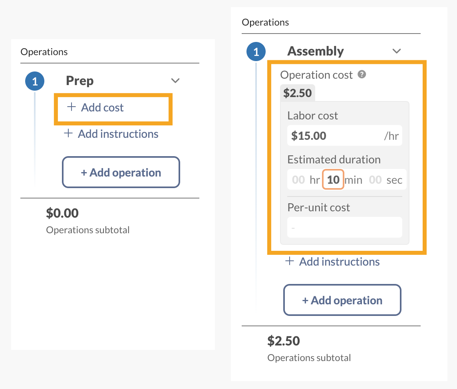Screen dimensions: 457x389
Task: Click plus icon beside Prep's Add instructions
Action: point(68,133)
